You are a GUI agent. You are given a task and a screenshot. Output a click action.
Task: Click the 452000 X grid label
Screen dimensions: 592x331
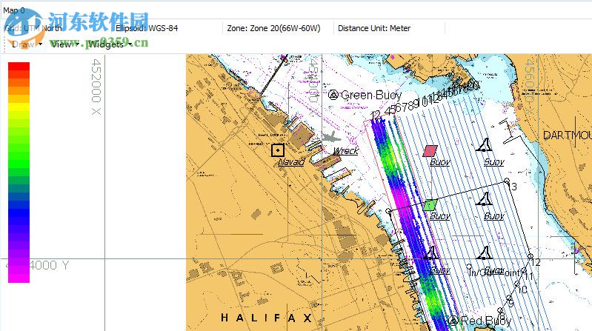96,87
